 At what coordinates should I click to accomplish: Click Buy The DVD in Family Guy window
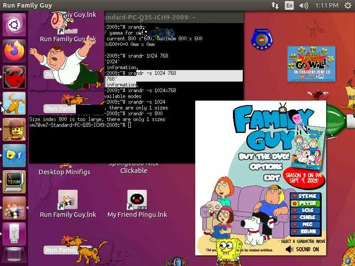pyautogui.click(x=264, y=156)
